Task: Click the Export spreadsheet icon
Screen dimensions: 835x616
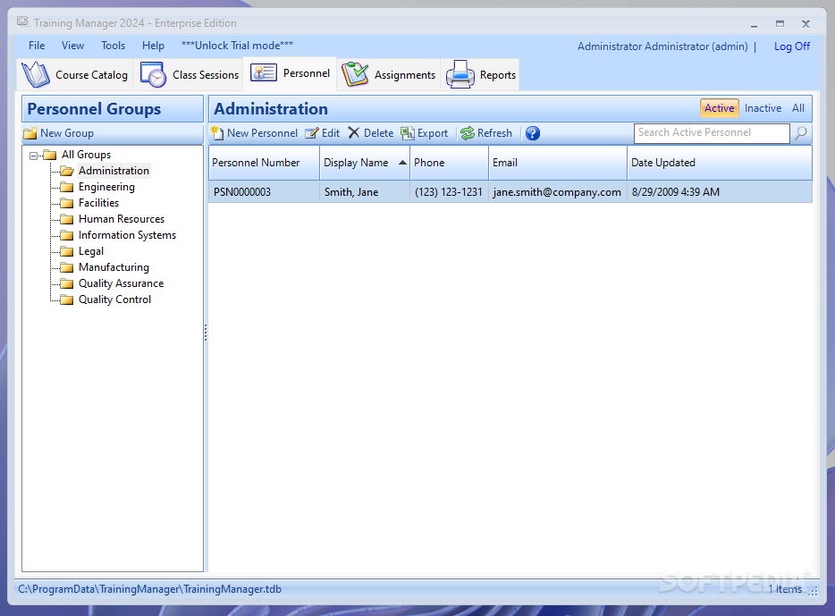Action: [x=408, y=133]
